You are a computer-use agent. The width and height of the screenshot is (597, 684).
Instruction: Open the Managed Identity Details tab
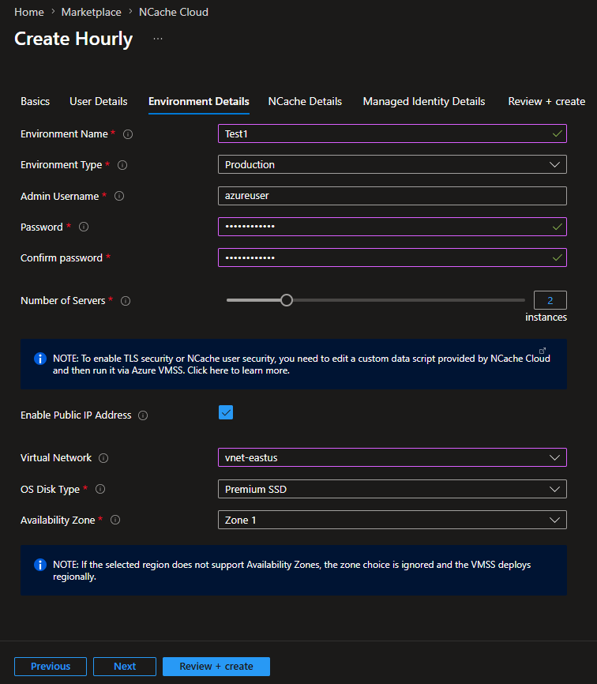click(x=424, y=101)
